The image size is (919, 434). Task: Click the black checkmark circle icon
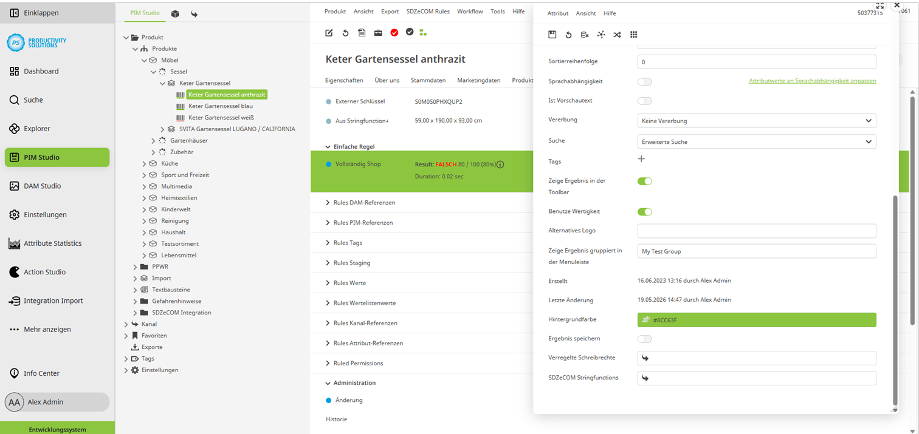410,32
